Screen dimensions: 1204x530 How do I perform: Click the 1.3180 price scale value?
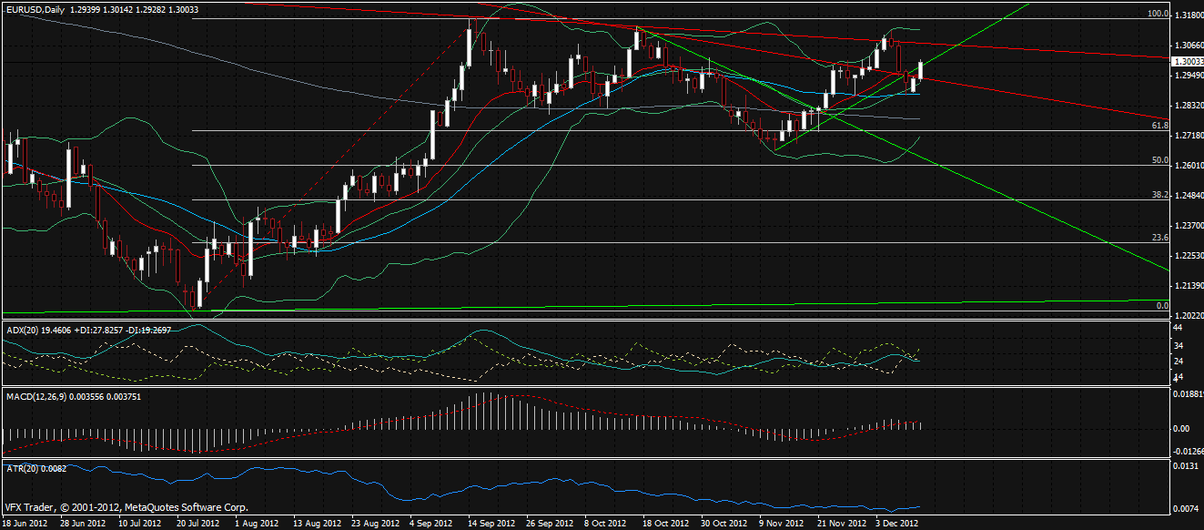[x=1187, y=15]
